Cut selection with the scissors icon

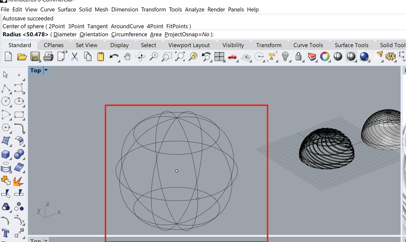[x=75, y=56]
